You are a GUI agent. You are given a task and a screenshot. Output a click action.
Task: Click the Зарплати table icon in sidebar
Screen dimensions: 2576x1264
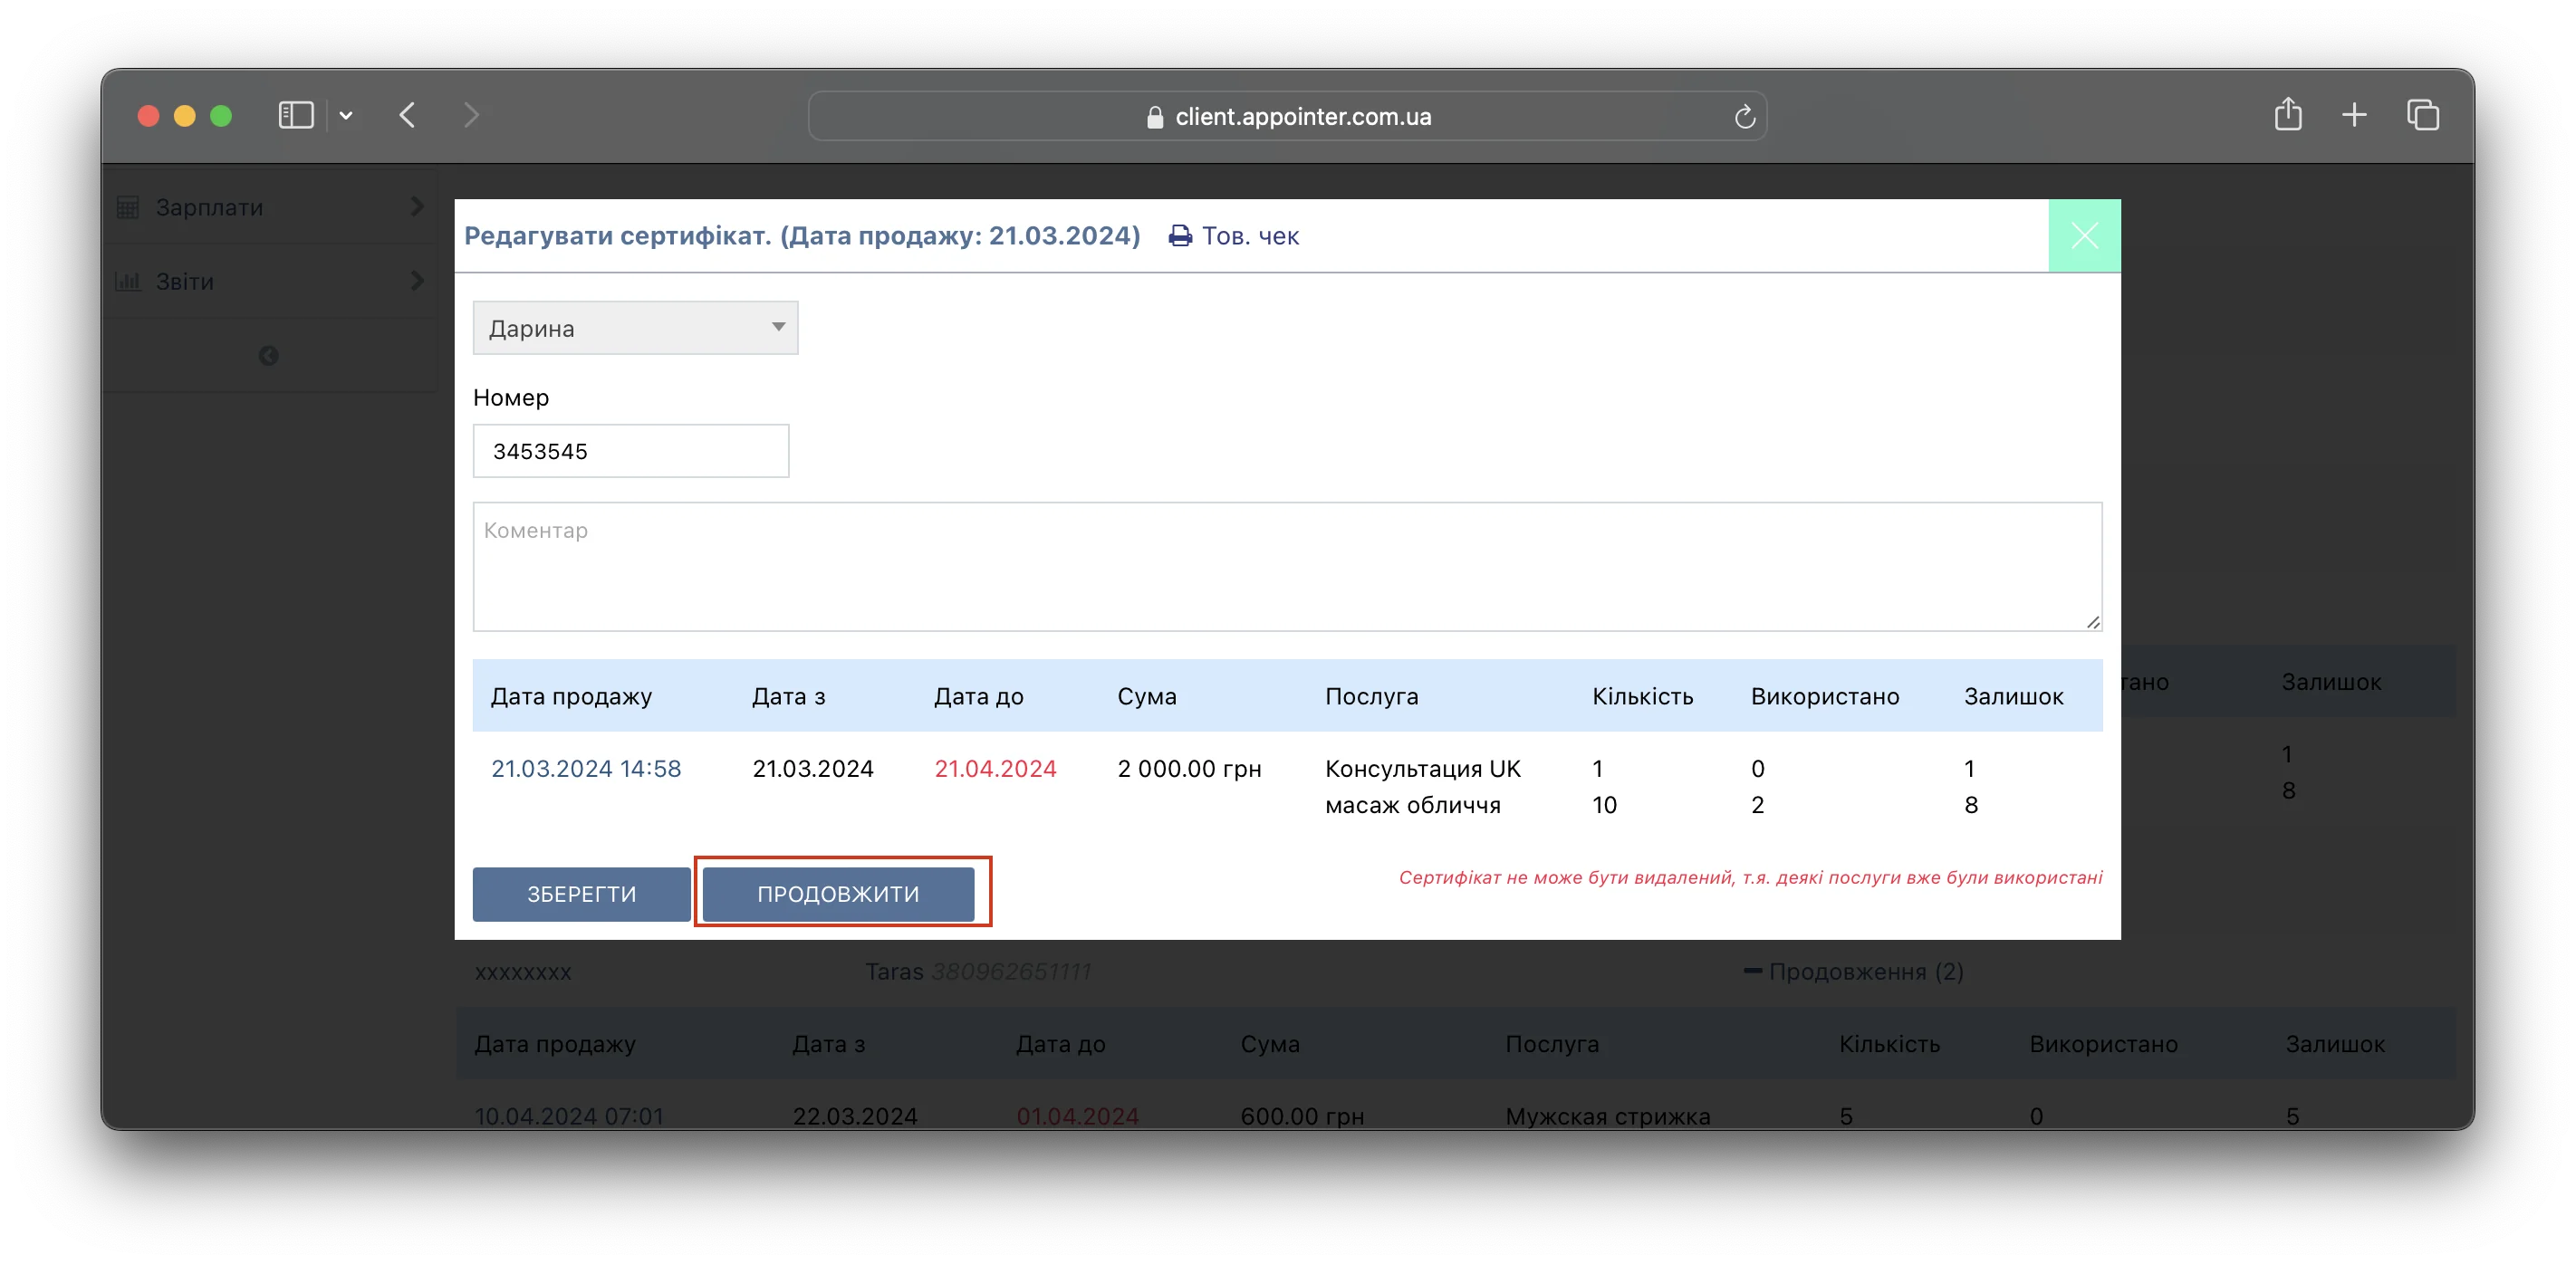tap(128, 207)
